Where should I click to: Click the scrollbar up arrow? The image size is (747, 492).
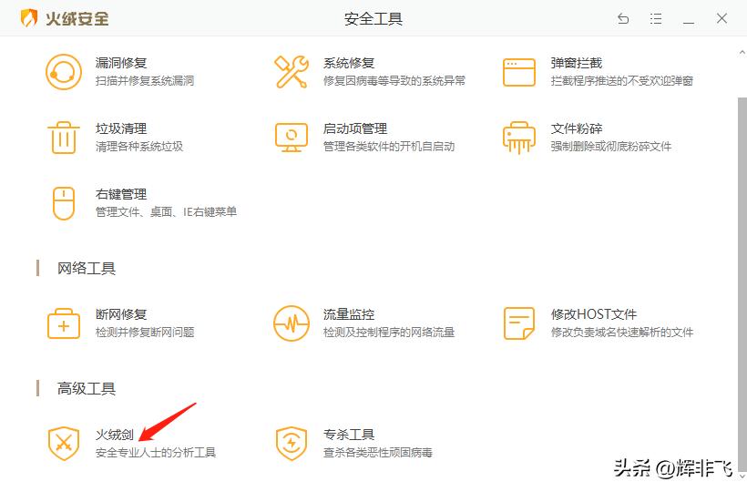tap(742, 52)
